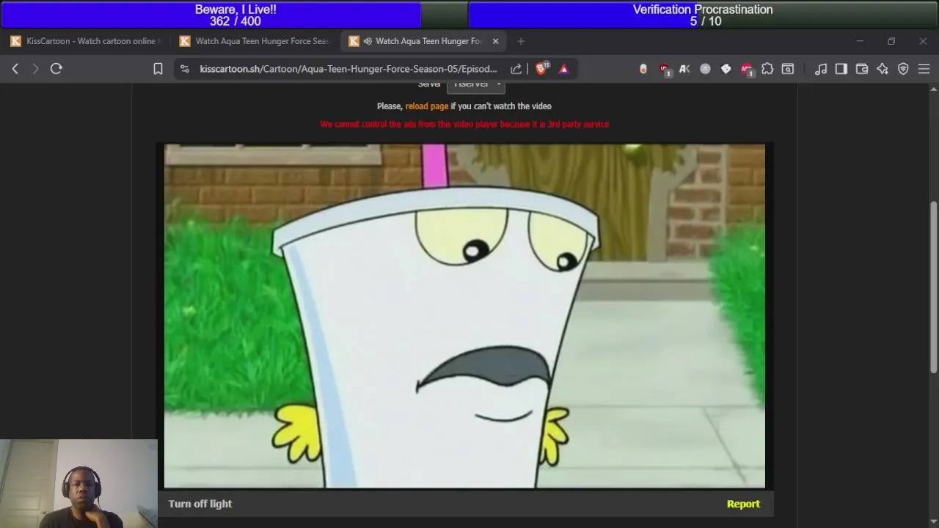Toggle the browser sidebar panel icon

click(841, 69)
